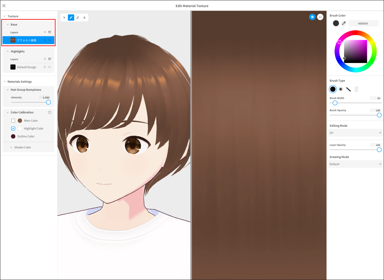The image size is (384, 280).
Task: Add a new layer under Base
Action: click(x=45, y=32)
